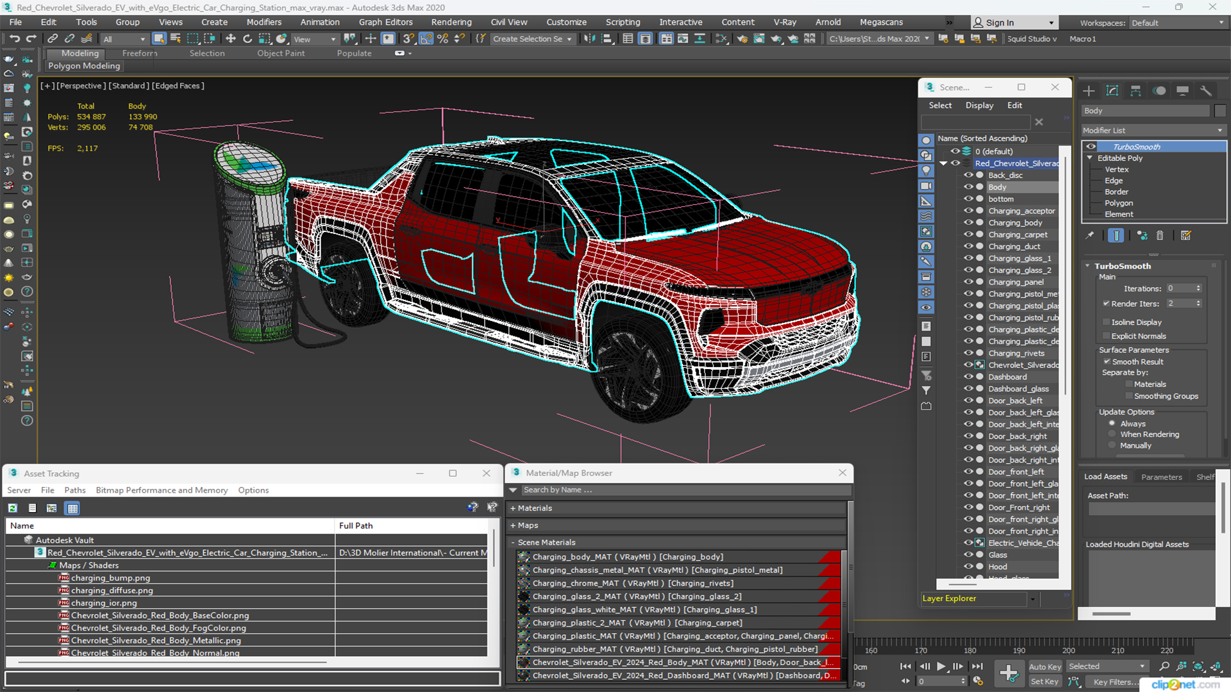The height and width of the screenshot is (692, 1231).
Task: Click Go to End playback button
Action: (977, 666)
